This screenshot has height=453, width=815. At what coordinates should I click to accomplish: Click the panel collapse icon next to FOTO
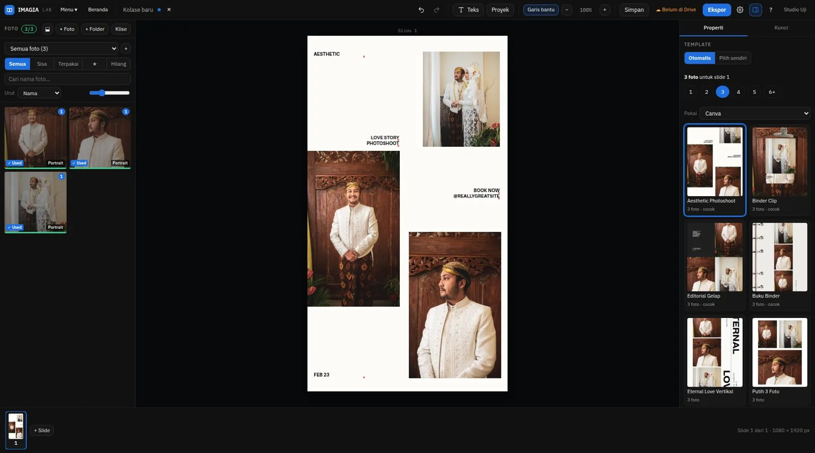(47, 29)
